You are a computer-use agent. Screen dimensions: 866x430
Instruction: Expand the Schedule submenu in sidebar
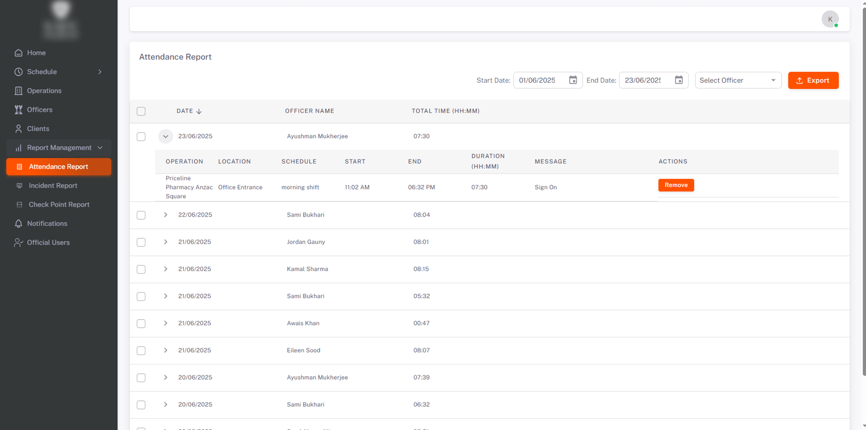pyautogui.click(x=100, y=72)
